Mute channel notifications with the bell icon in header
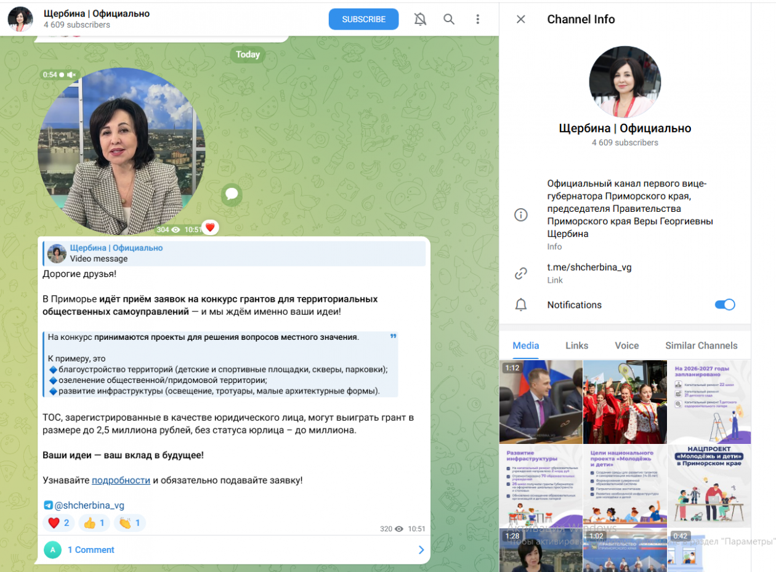 [x=420, y=19]
